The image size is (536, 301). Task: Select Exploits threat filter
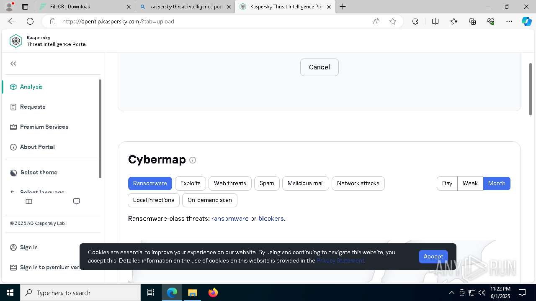coord(191,184)
